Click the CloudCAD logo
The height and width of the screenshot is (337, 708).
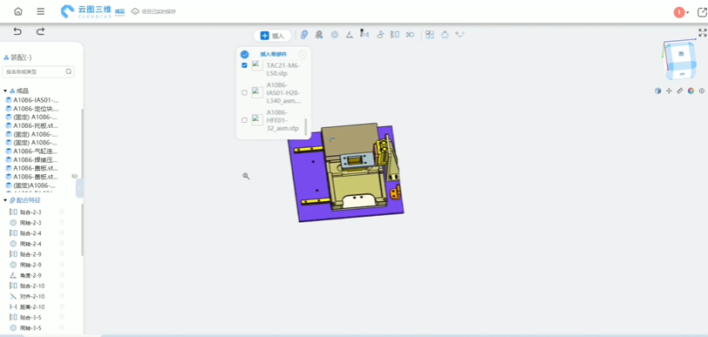click(86, 11)
